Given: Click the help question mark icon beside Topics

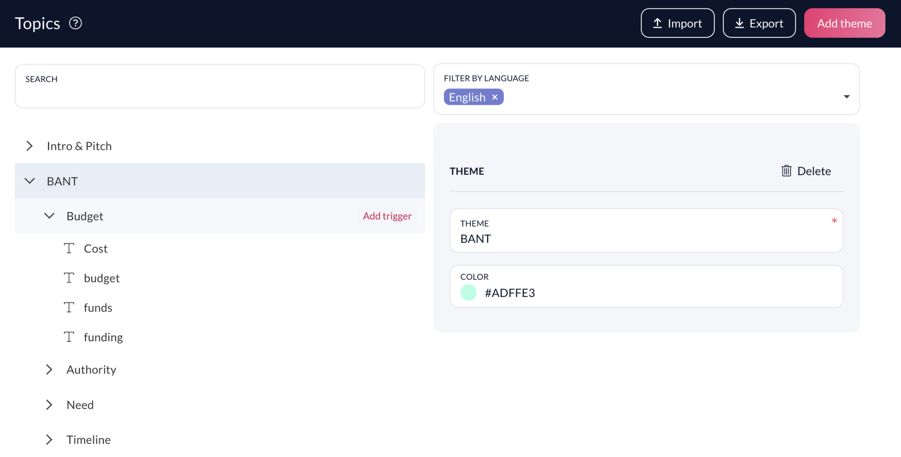Looking at the screenshot, I should (76, 23).
